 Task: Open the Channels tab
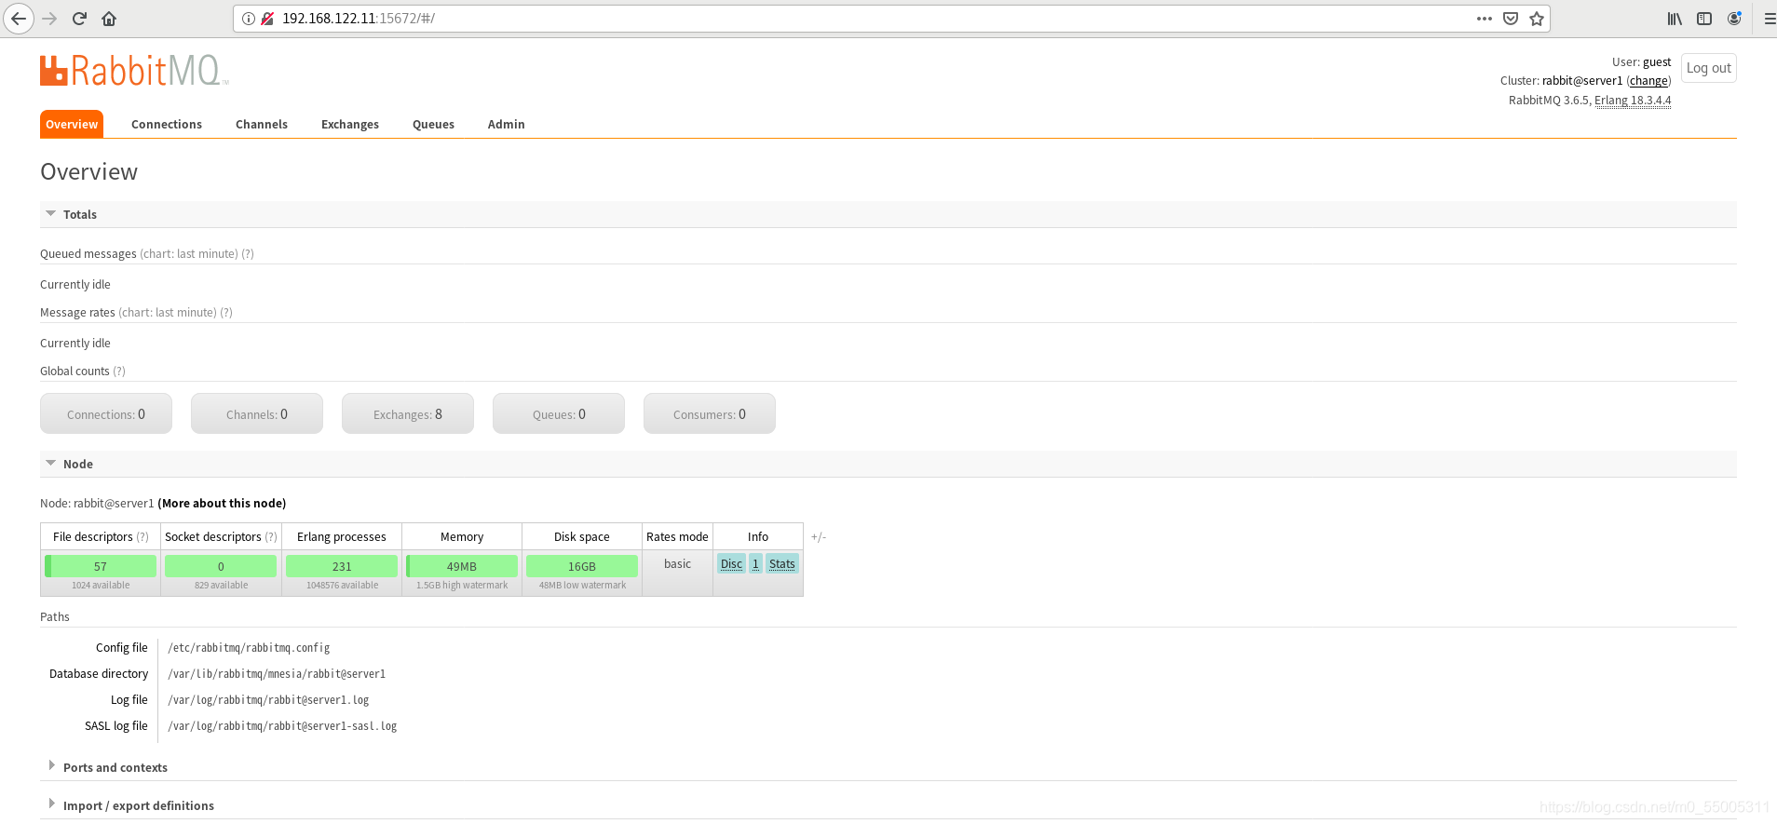[262, 124]
